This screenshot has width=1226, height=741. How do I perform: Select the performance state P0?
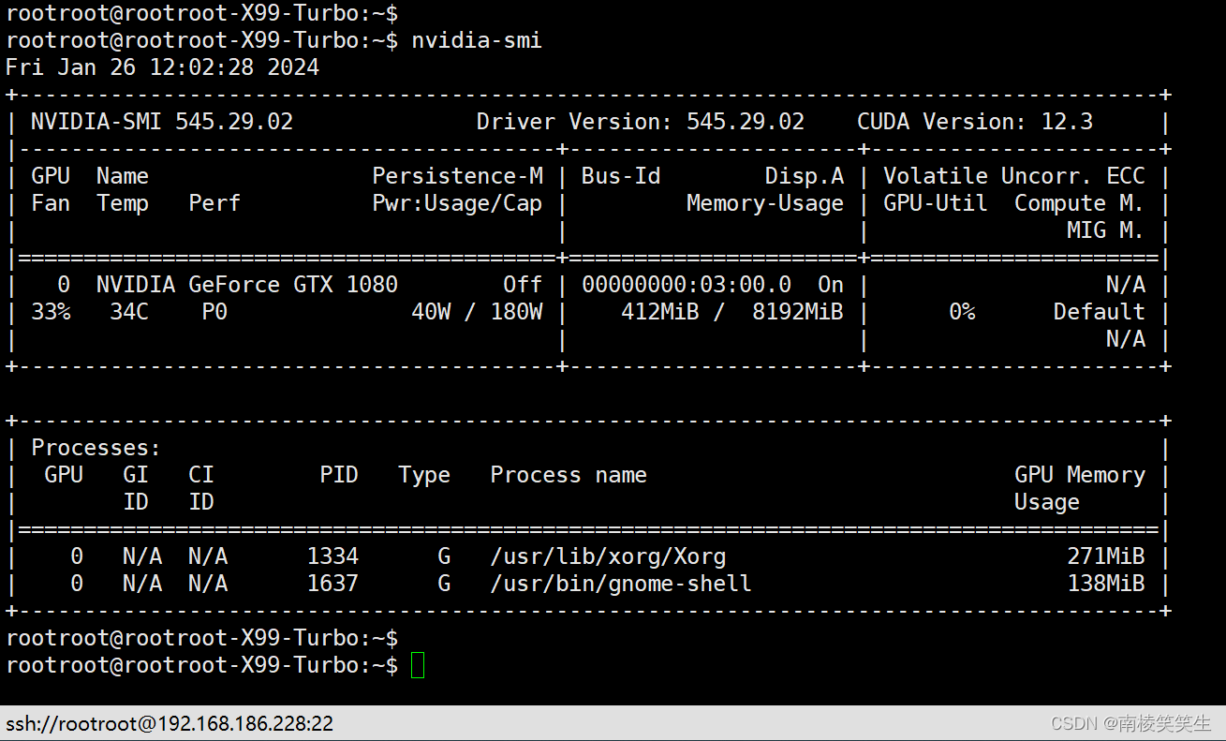point(214,312)
